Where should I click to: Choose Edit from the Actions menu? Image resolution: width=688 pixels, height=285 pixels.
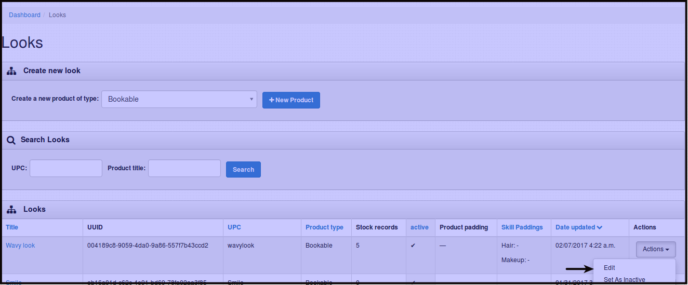pos(634,268)
